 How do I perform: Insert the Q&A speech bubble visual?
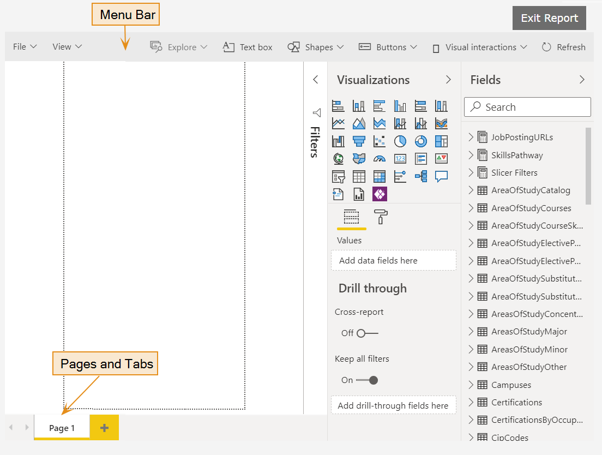441,176
